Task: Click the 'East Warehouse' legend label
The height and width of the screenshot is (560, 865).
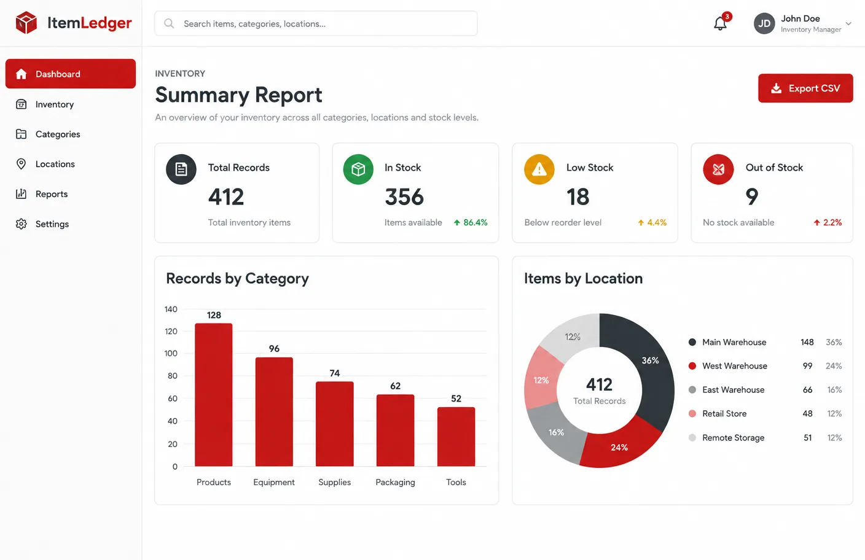Action: click(734, 390)
